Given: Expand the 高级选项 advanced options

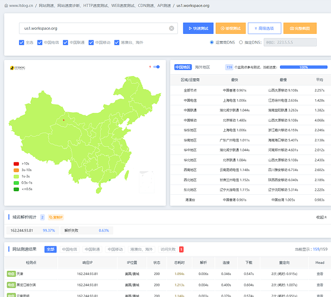Looking at the screenshot, I should tap(265, 29).
